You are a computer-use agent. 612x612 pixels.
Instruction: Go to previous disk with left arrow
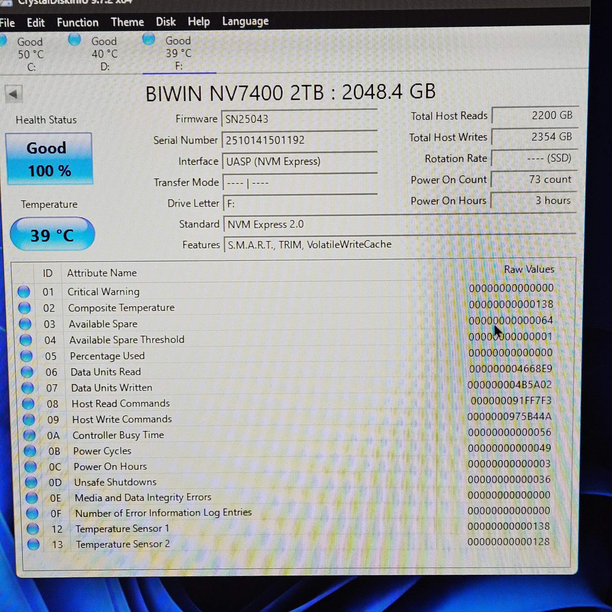(x=14, y=94)
